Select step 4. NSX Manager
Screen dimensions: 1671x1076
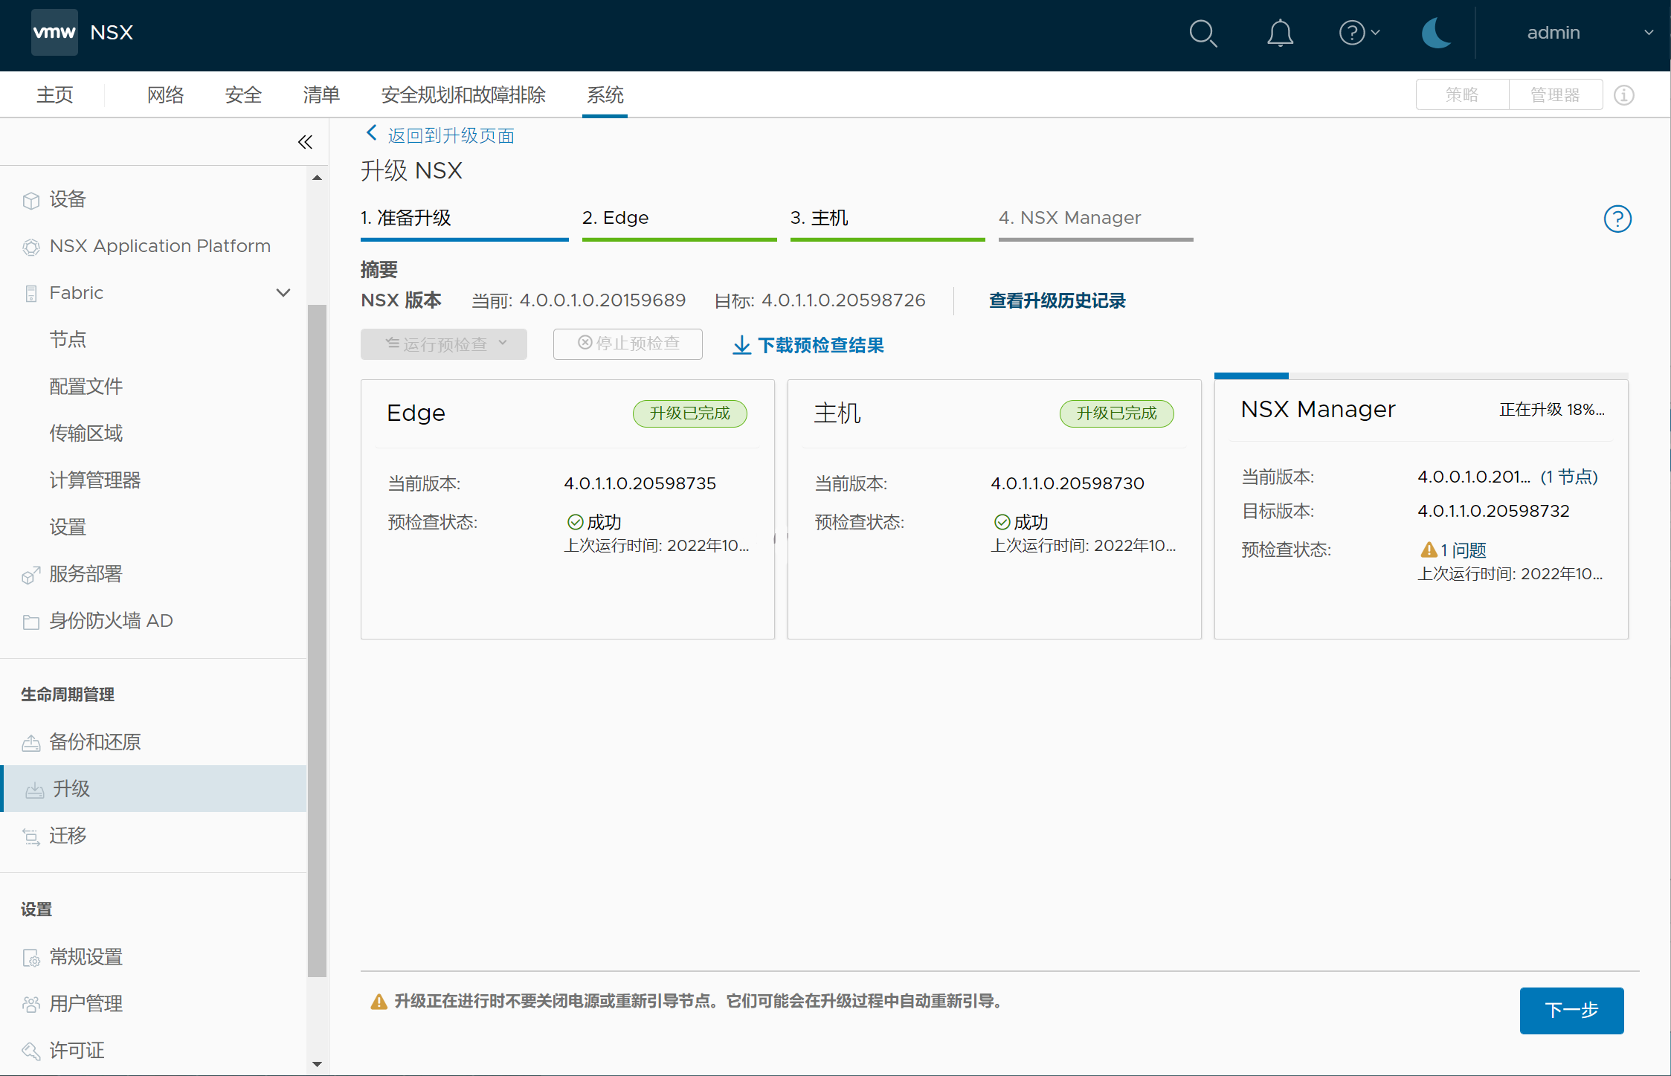pos(1095,222)
